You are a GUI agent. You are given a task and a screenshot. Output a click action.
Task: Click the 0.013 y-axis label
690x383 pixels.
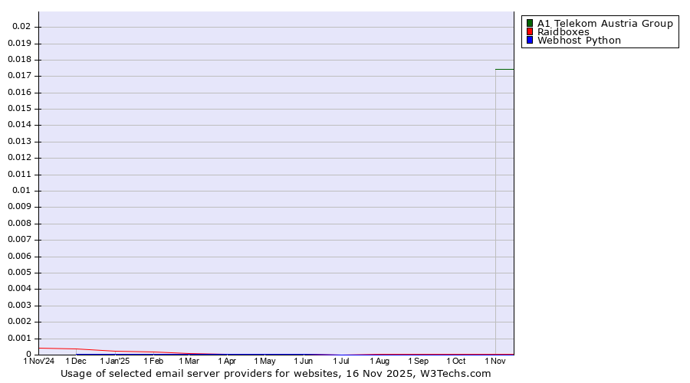20,142
